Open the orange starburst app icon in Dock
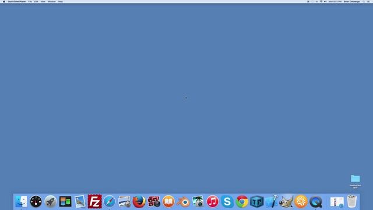The image size is (373, 210). (301, 201)
